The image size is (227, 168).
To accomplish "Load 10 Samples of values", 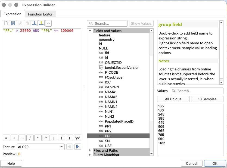I will [207, 99].
